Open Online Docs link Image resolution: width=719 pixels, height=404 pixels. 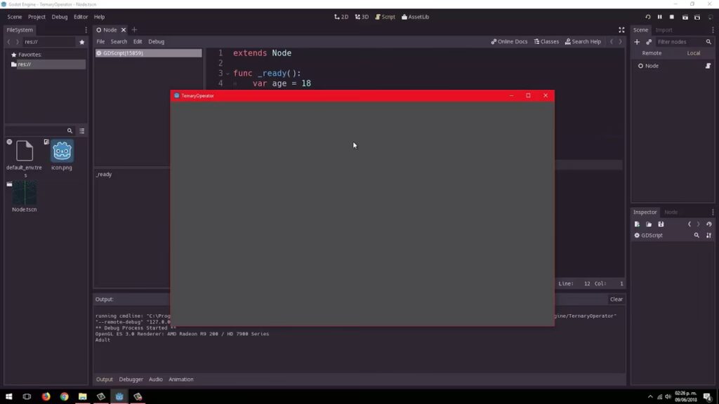pyautogui.click(x=509, y=42)
